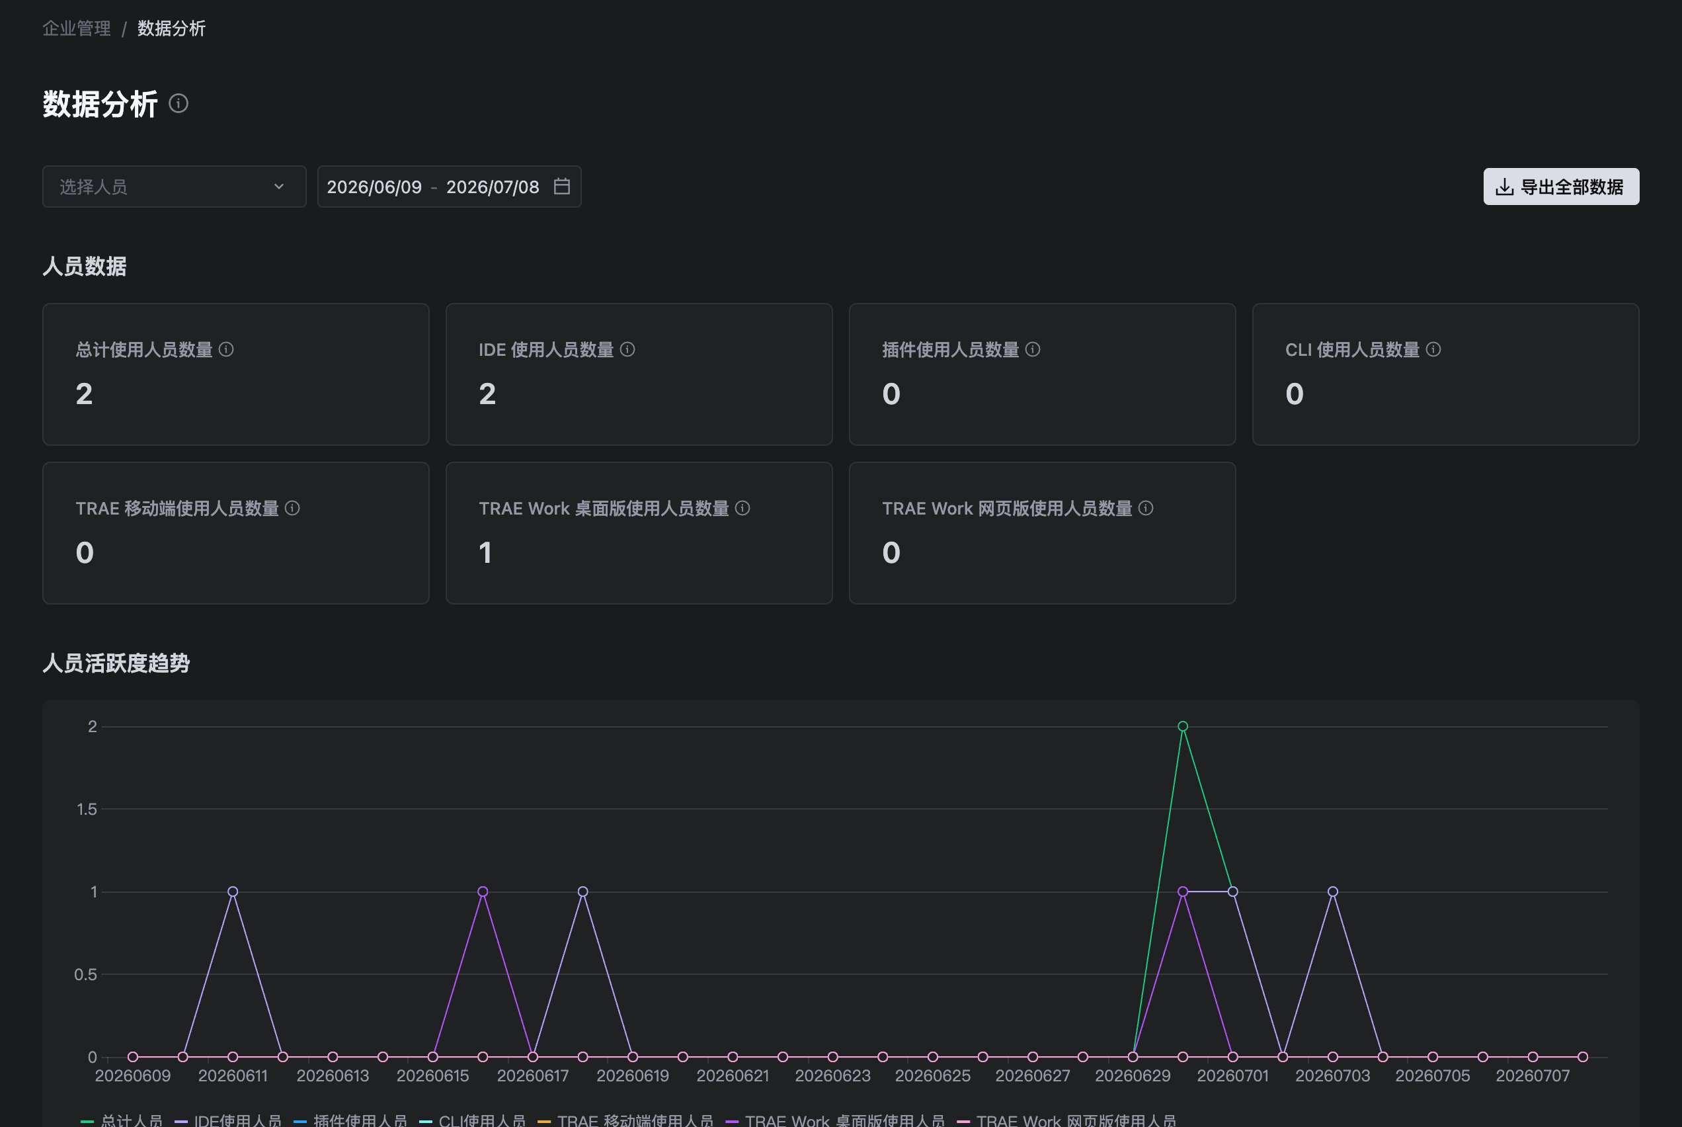Select 数据分析 breadcrumb item

[x=172, y=28]
